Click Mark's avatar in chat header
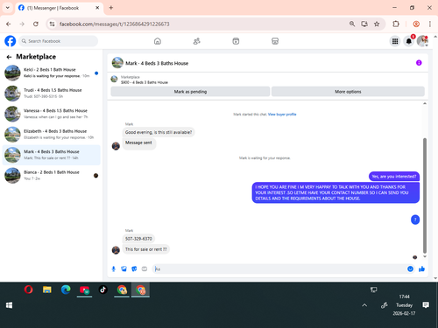Image resolution: width=438 pixels, height=328 pixels. 117,63
